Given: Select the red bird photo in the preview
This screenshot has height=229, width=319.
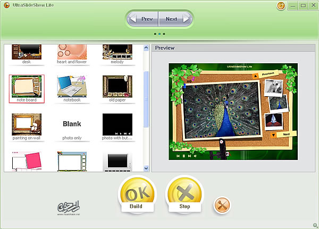Looking at the screenshot, I should click(x=274, y=122).
